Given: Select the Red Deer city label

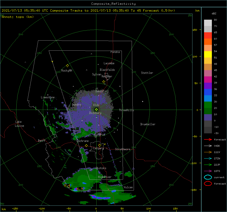Looking at the screenshot, I should point(107,76).
